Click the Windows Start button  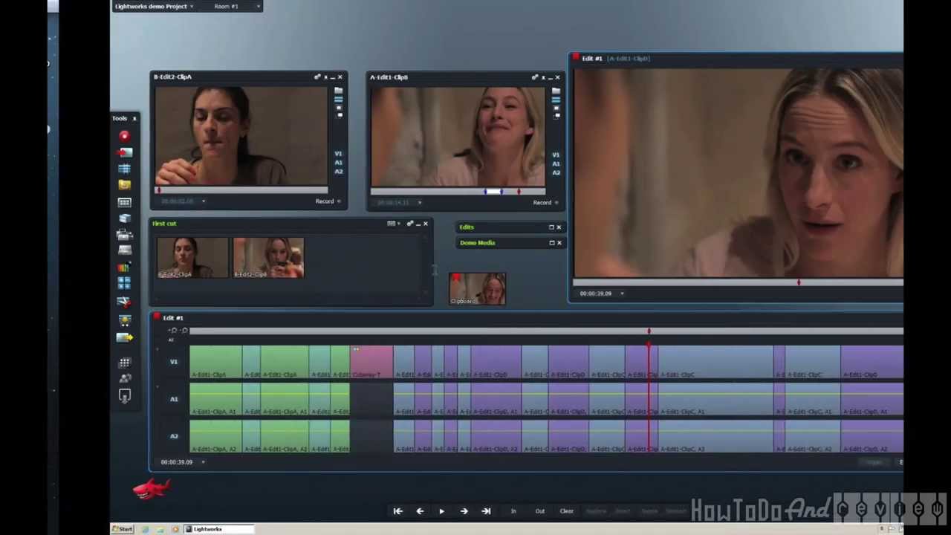pyautogui.click(x=123, y=529)
